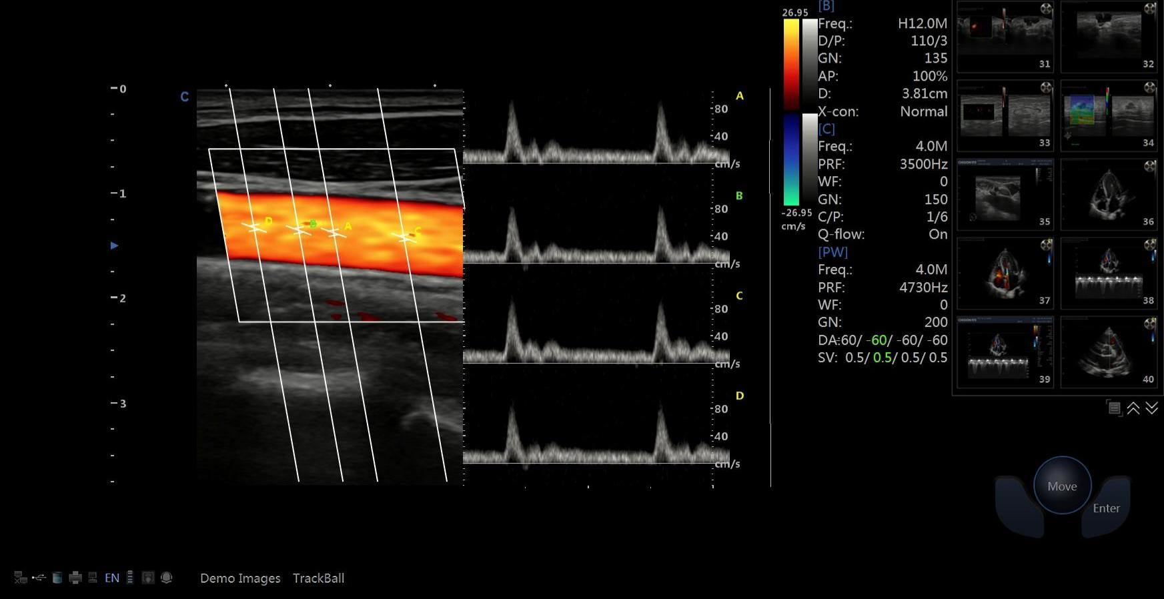The height and width of the screenshot is (599, 1164).
Task: Open the hard disk storage icon
Action: tap(57, 578)
